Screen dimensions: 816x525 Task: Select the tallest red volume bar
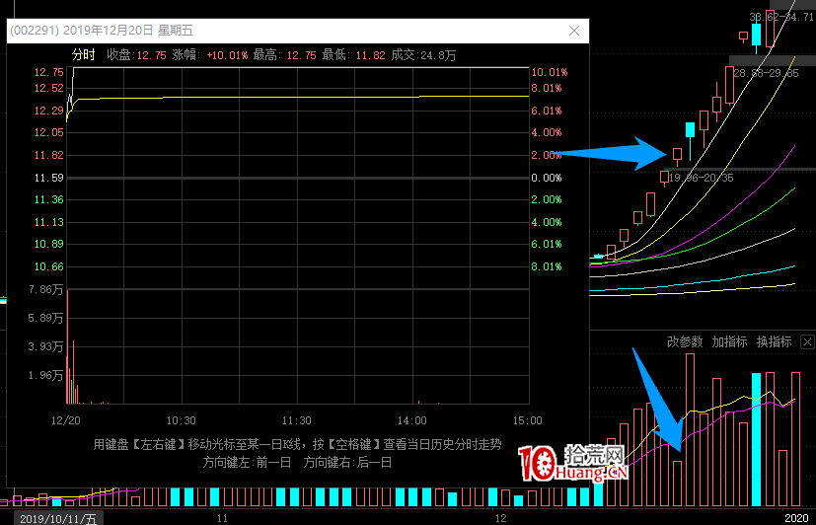click(x=690, y=430)
